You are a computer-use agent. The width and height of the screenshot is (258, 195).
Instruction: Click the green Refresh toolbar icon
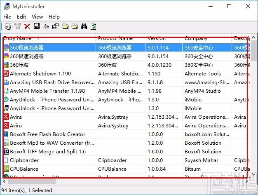click(x=94, y=26)
